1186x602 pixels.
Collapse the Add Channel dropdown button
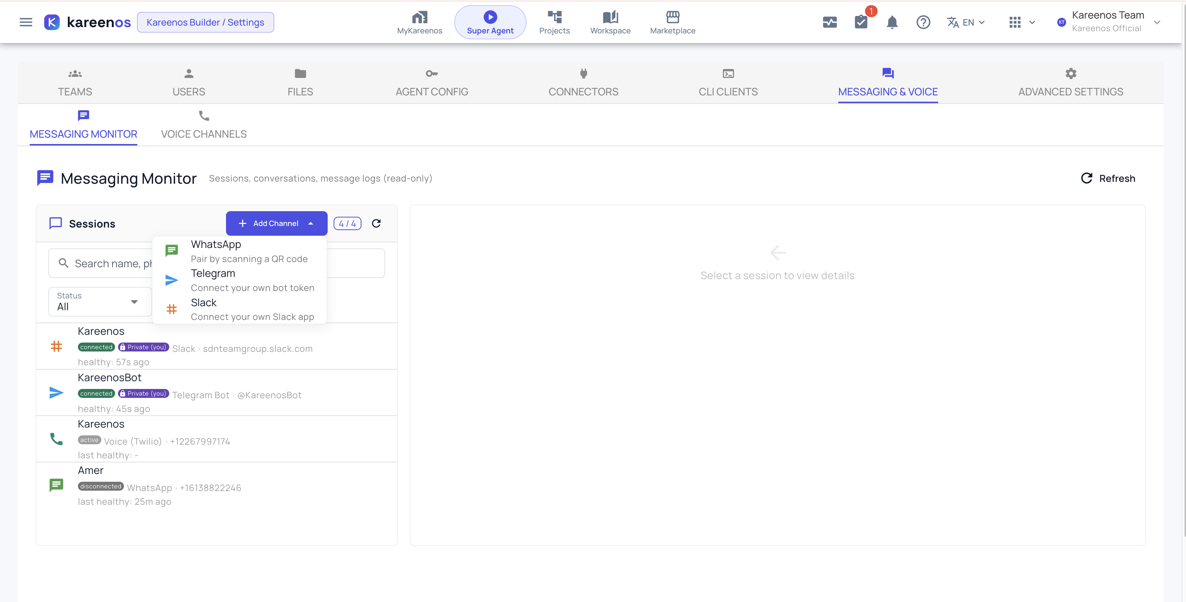coord(276,223)
